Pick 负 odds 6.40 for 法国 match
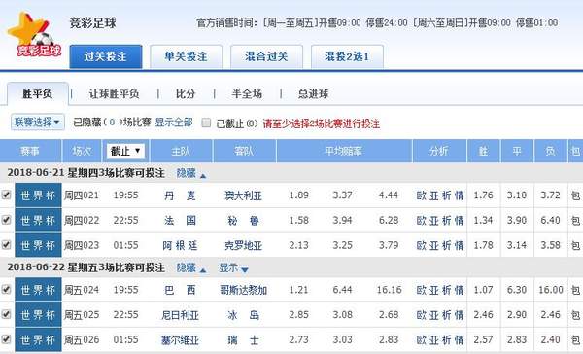Viewport: 583px width, 354px height. coord(550,220)
